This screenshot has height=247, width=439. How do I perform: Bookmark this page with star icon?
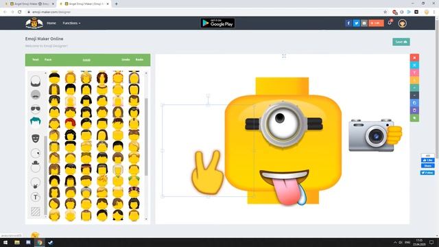[385, 12]
